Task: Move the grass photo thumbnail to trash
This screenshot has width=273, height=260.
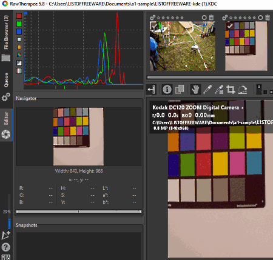Action: (211, 18)
